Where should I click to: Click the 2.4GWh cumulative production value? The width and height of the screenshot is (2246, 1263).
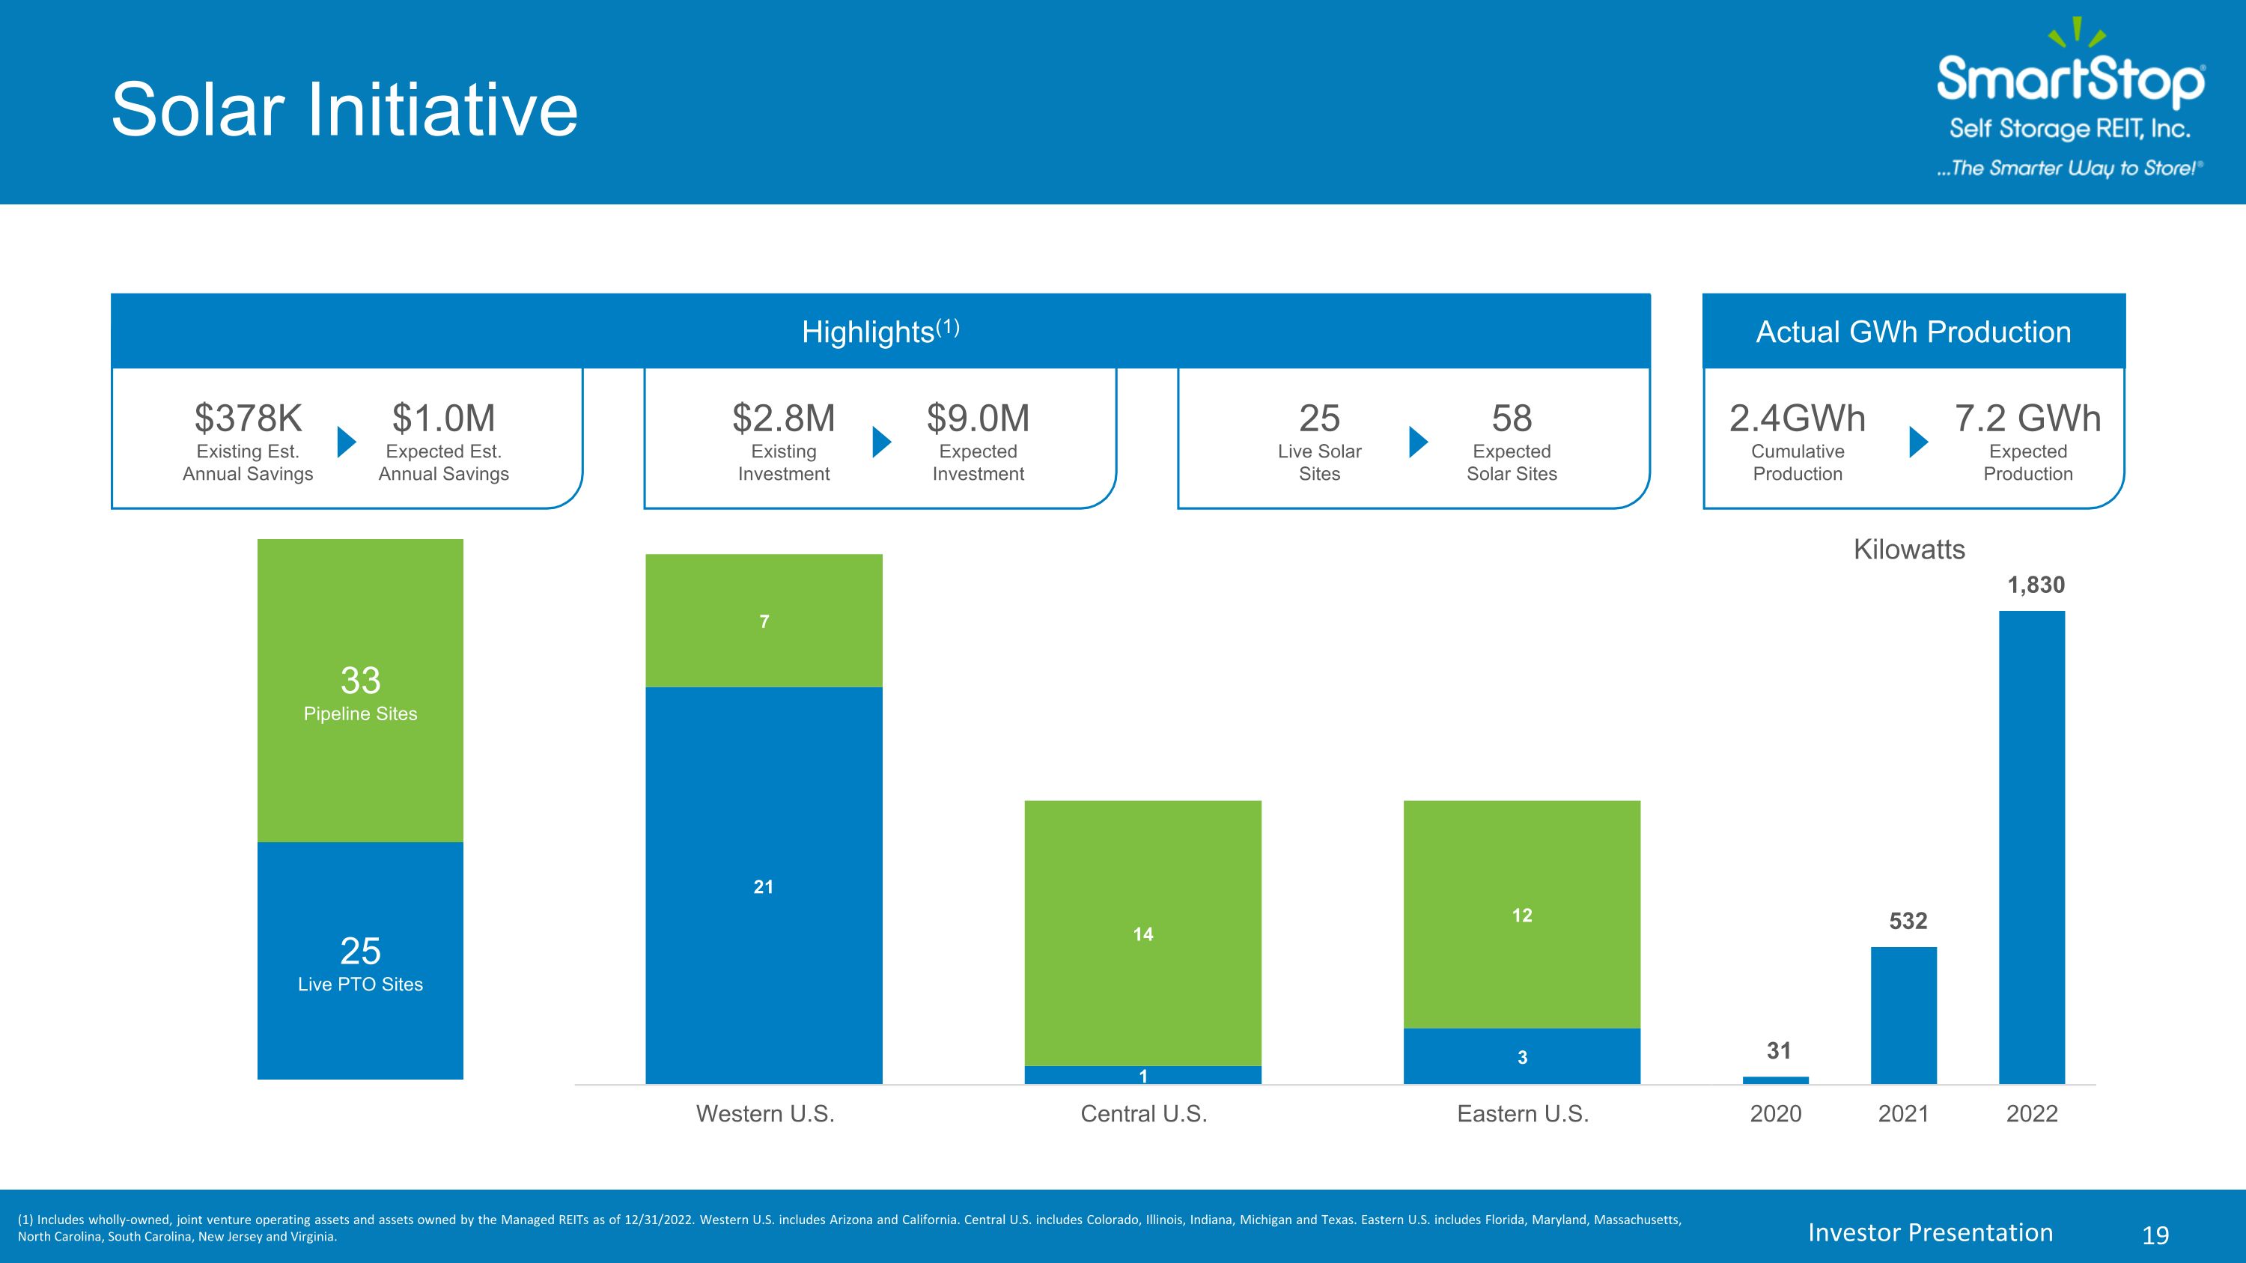click(x=1798, y=419)
